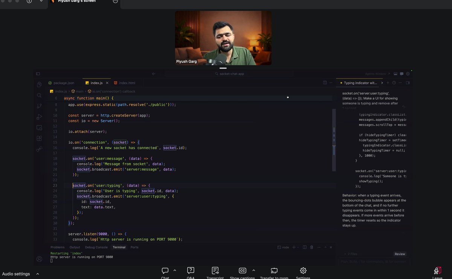Open the Run and Debug view
Image resolution: width=452 pixels, height=279 pixels.
[39, 117]
